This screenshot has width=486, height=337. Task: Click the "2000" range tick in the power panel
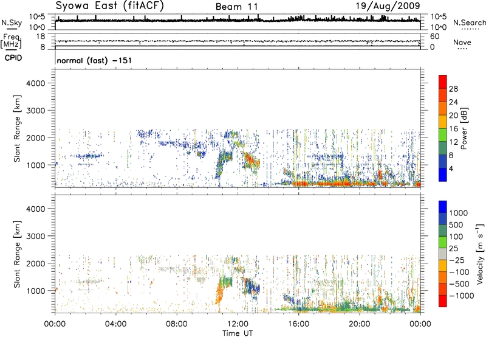(35, 137)
